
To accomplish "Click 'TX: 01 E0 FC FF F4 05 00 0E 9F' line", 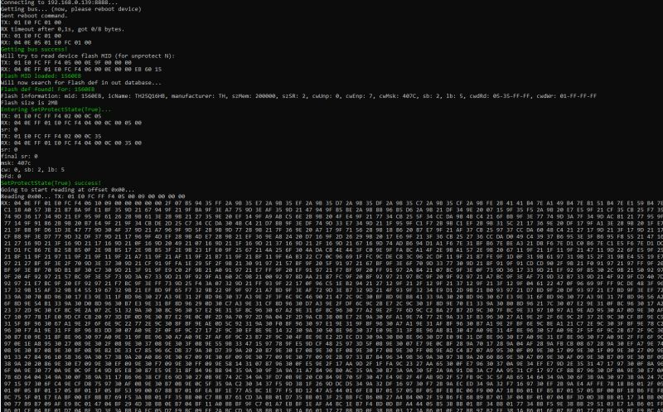I will click(x=66, y=63).
